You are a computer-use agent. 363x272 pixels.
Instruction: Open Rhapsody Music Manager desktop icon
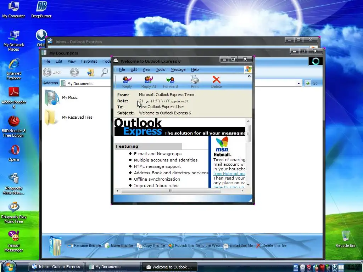pos(13,184)
